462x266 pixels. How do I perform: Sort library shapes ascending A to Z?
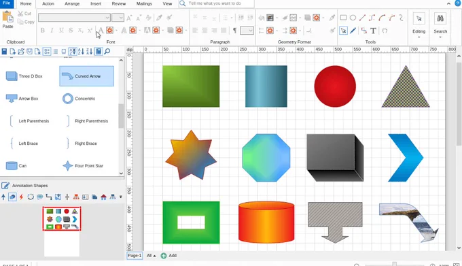coord(81,51)
